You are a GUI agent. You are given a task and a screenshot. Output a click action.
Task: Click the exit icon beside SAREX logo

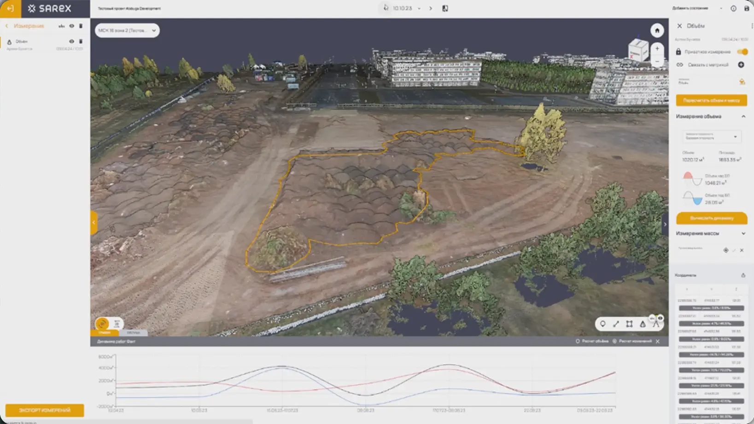(10, 8)
